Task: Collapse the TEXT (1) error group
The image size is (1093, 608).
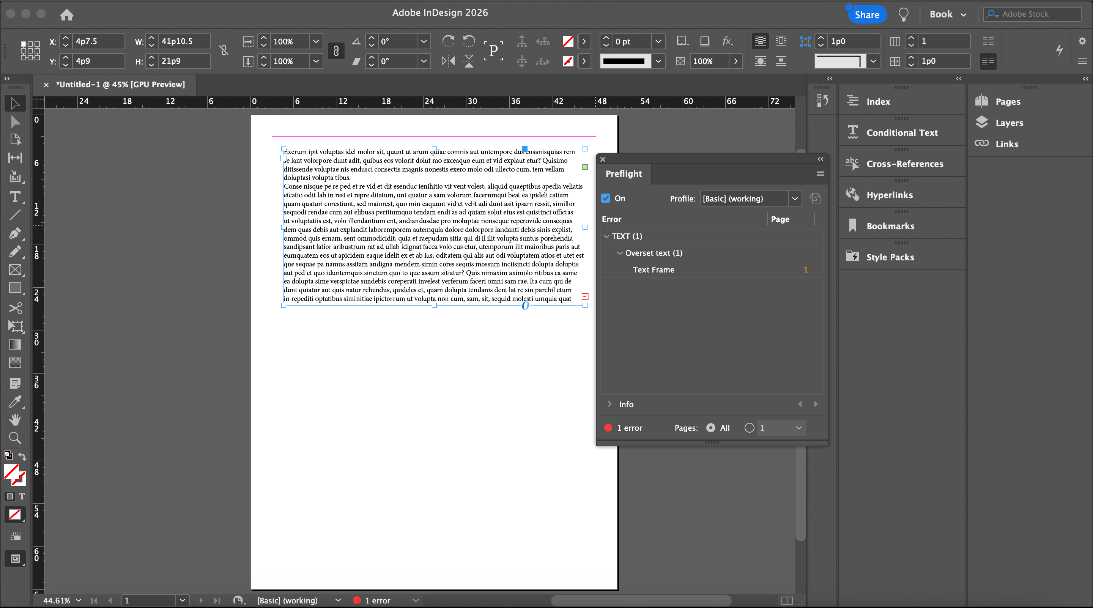Action: pyautogui.click(x=606, y=236)
